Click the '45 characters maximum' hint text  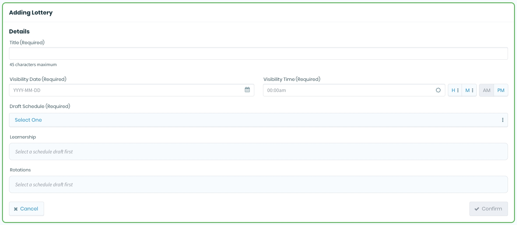(x=33, y=65)
